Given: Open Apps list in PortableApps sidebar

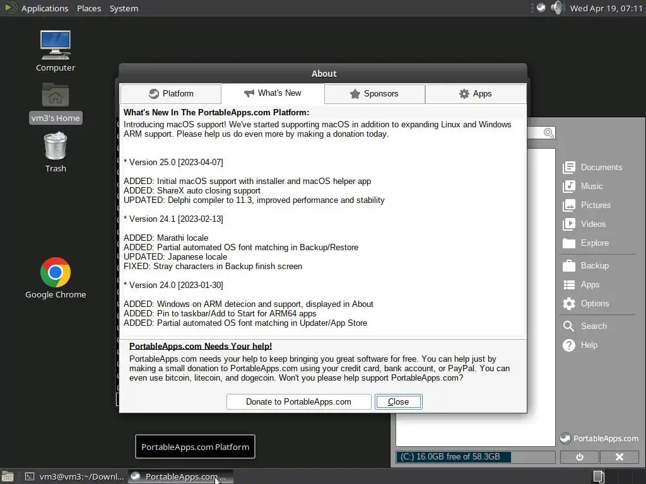Looking at the screenshot, I should click(x=581, y=284).
